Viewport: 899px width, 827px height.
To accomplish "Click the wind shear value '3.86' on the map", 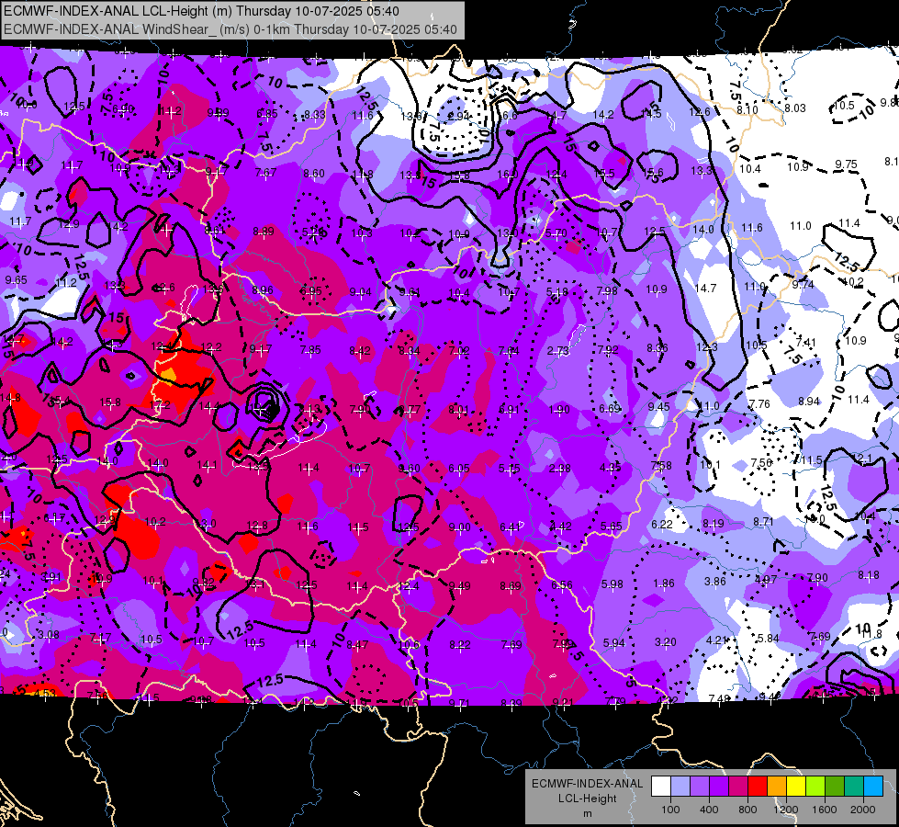I will (715, 582).
